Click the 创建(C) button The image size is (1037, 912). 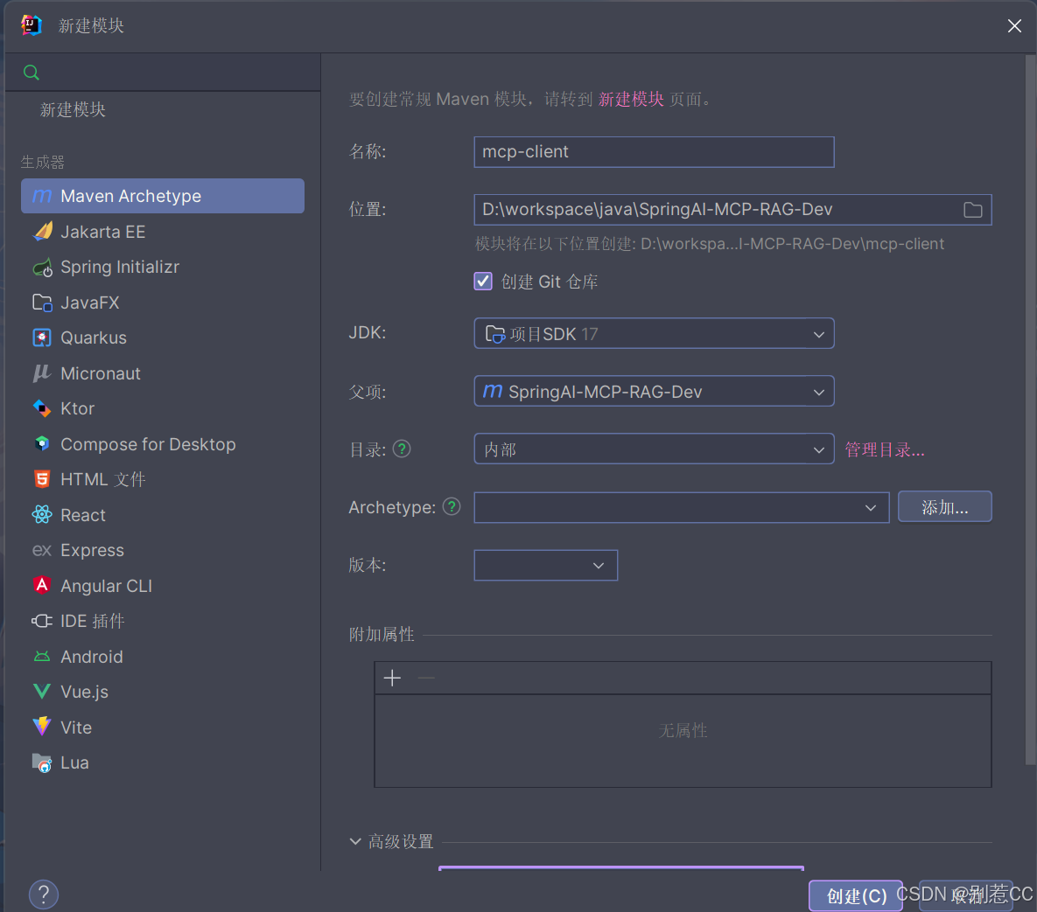(x=856, y=895)
